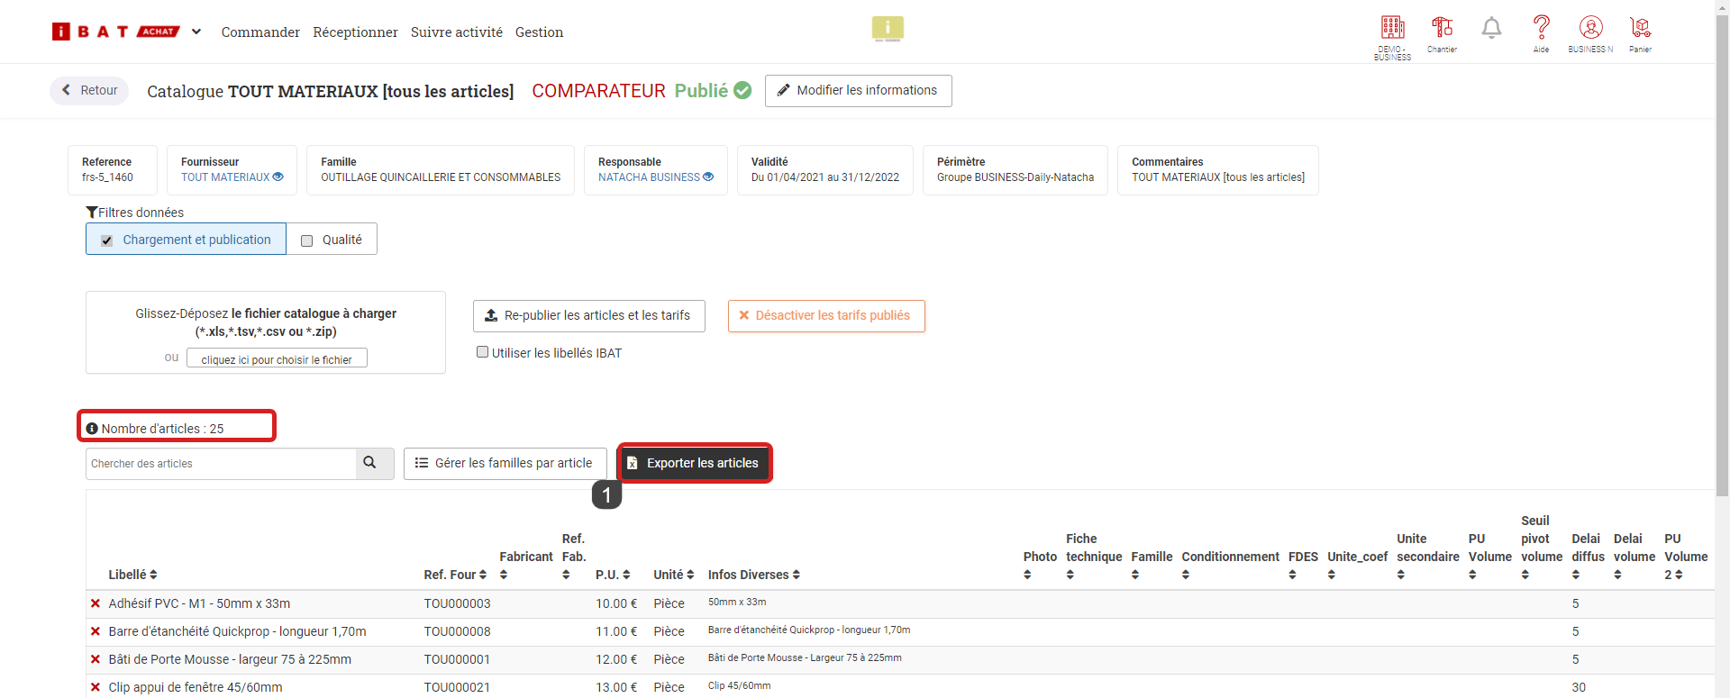The width and height of the screenshot is (1730, 698).
Task: Delete the Adhésif PVC article row
Action: point(96,603)
